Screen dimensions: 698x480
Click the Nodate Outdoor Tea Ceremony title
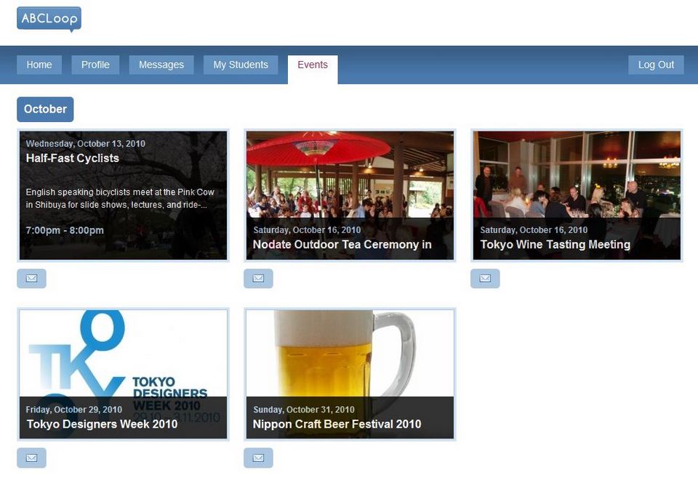342,245
